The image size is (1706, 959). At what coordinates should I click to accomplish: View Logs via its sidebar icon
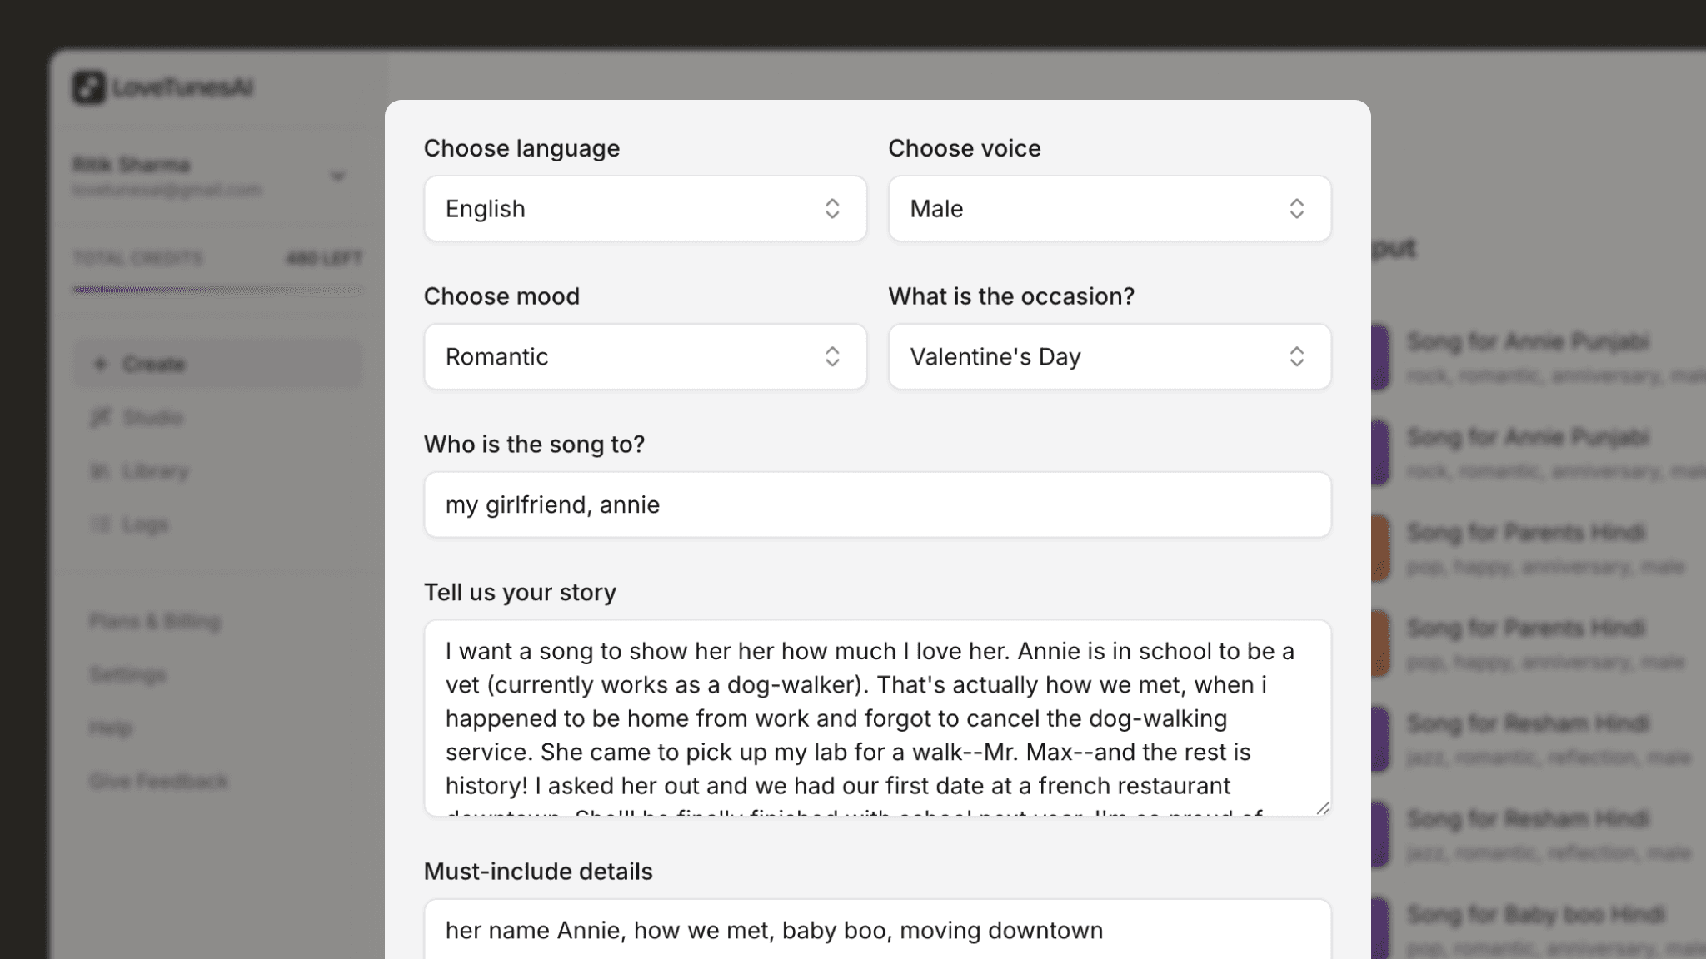pyautogui.click(x=102, y=524)
